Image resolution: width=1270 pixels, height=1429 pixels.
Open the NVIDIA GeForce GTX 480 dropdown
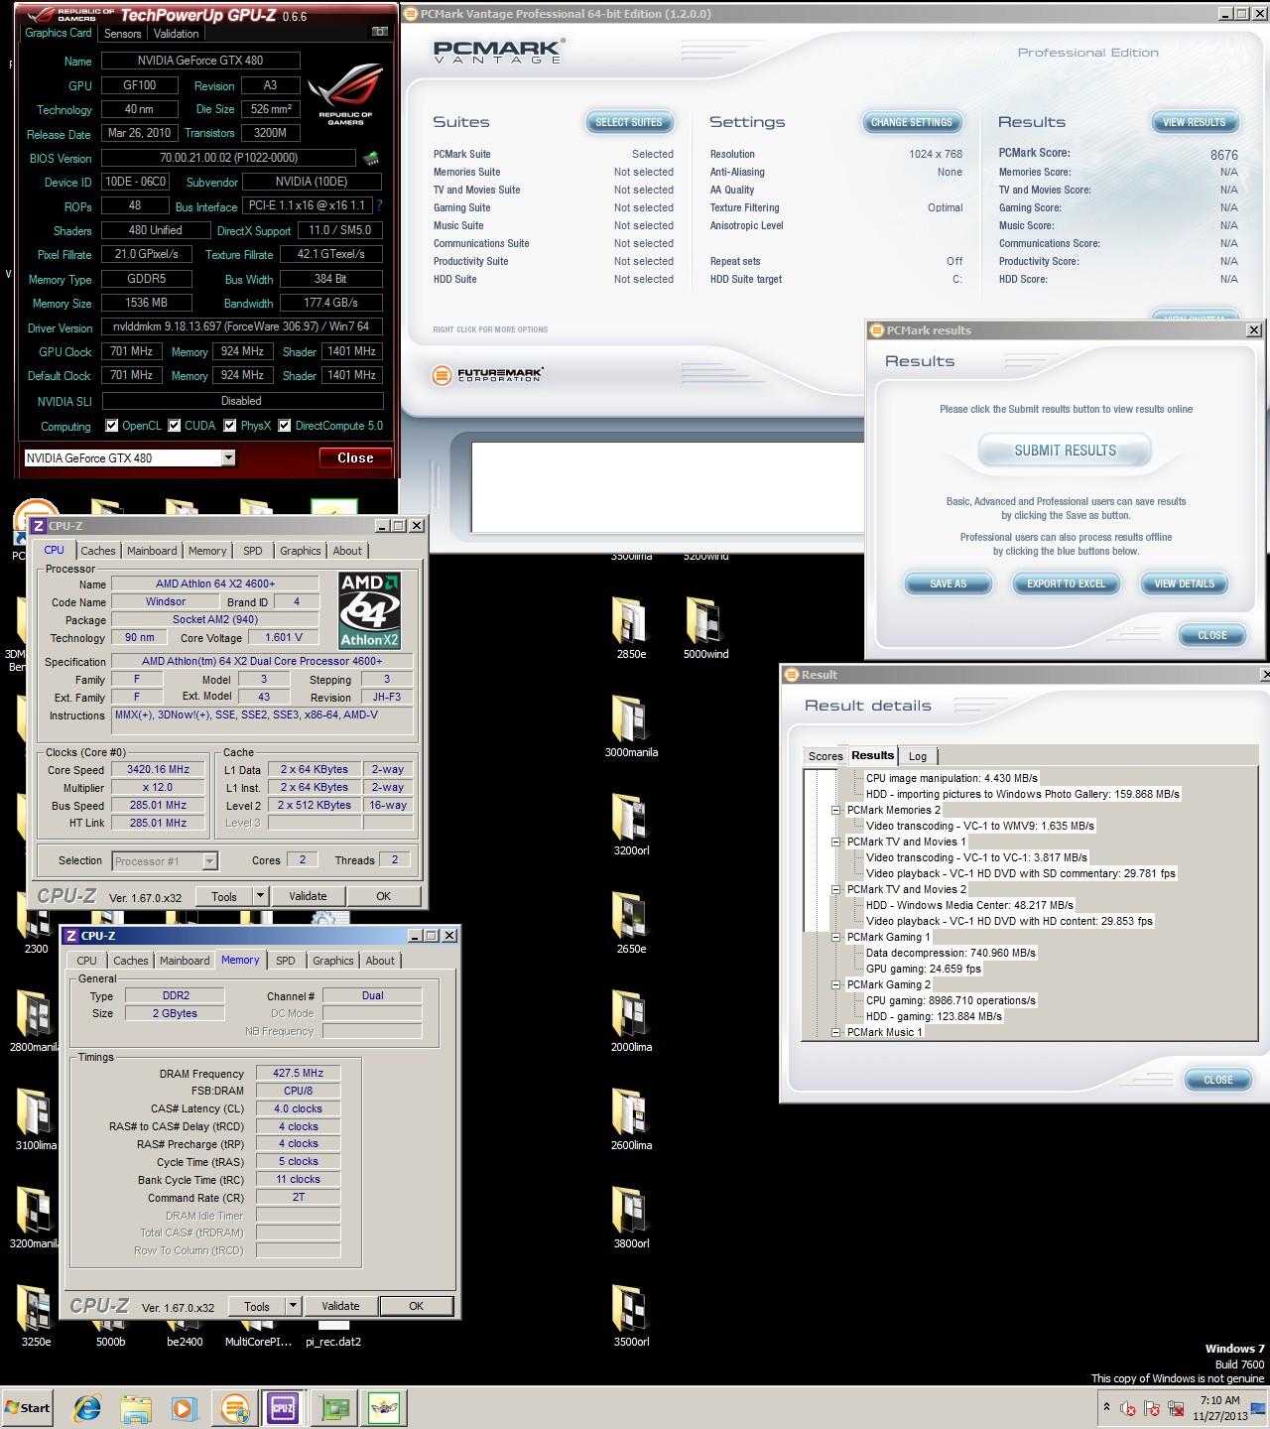coord(228,457)
